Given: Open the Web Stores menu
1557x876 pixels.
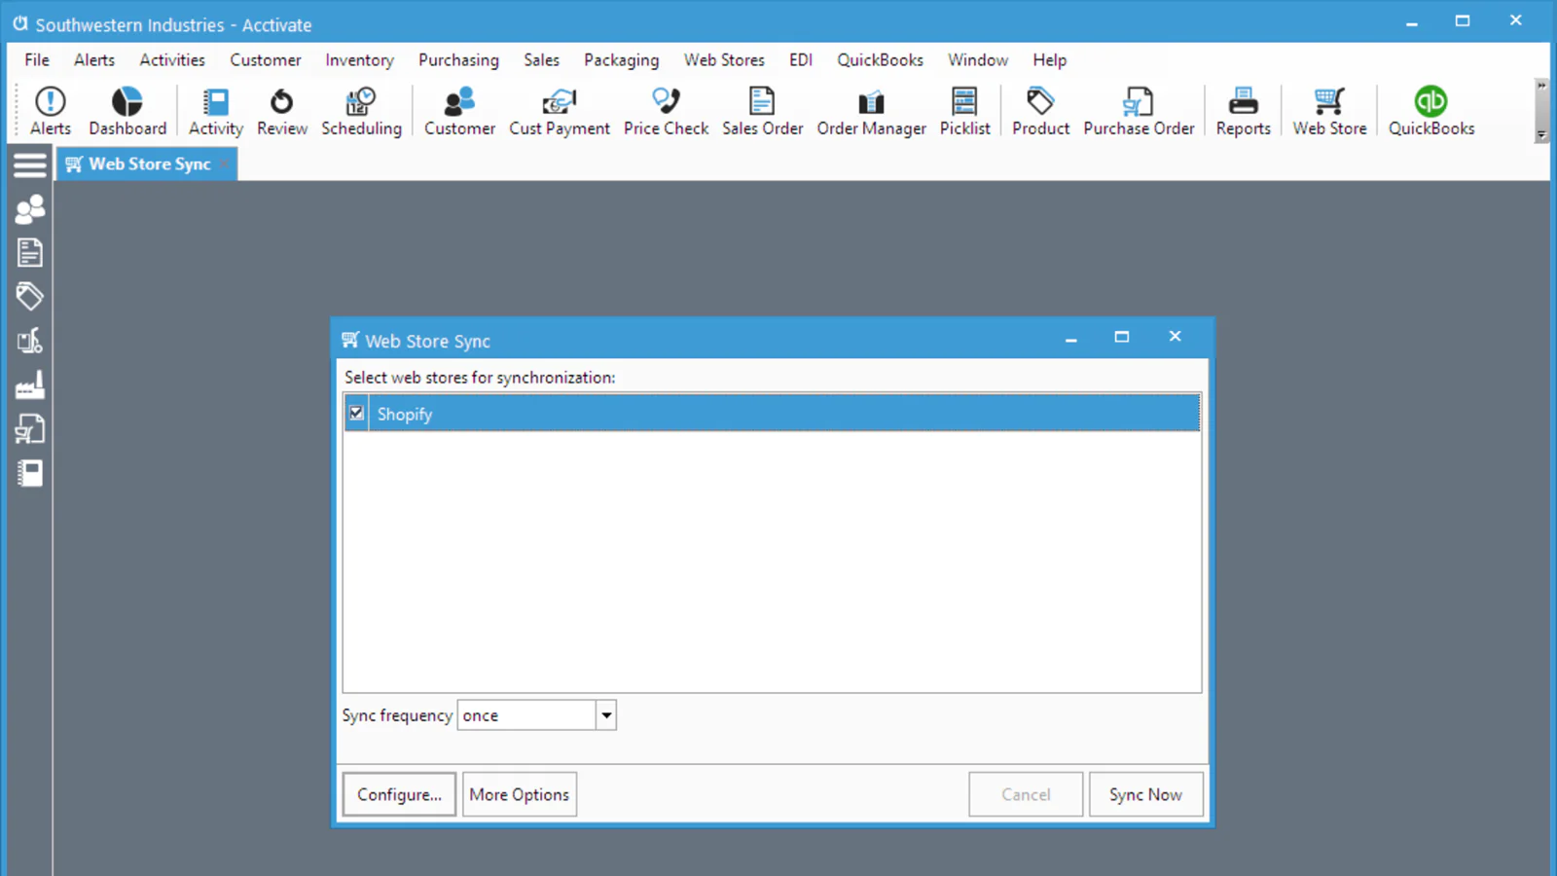Looking at the screenshot, I should click(x=724, y=59).
